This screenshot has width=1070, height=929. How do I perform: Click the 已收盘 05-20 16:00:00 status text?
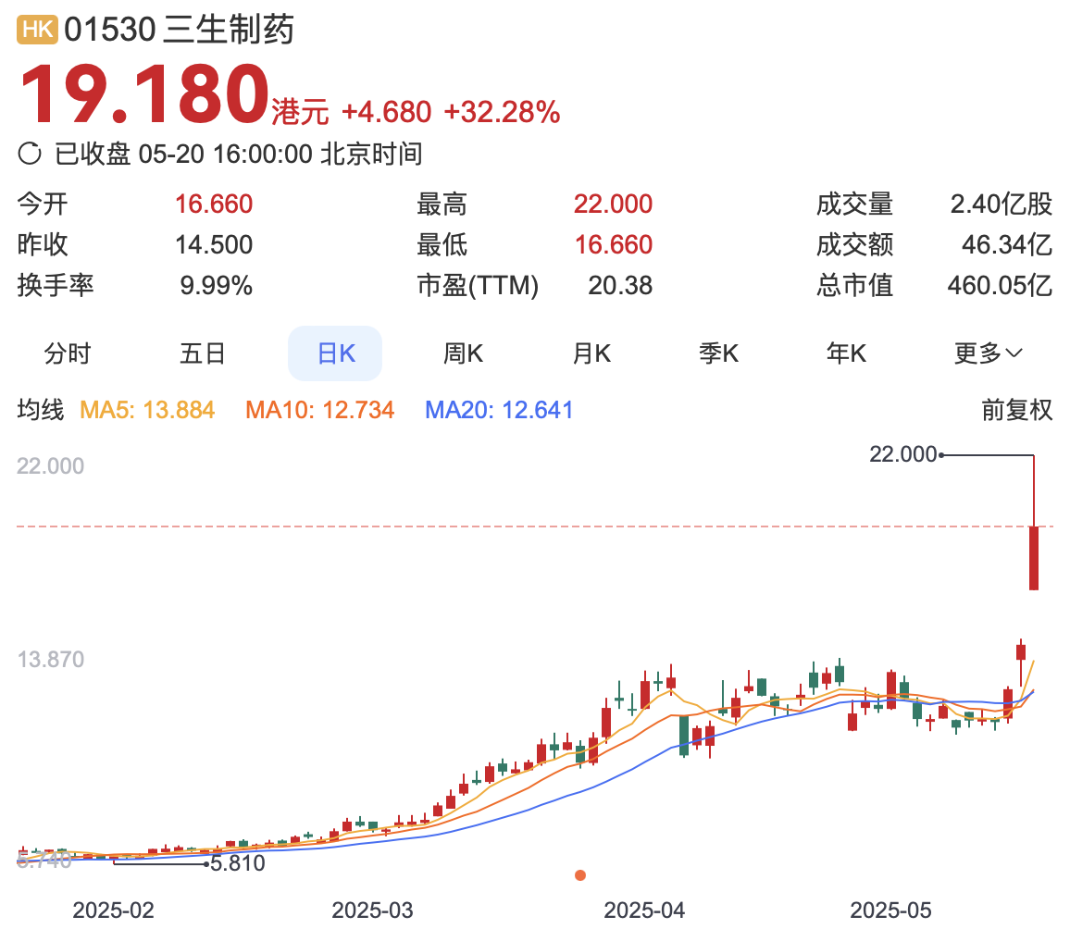[x=183, y=155]
